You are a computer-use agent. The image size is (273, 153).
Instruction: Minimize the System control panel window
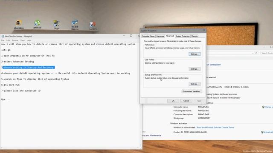[x=264, y=47]
